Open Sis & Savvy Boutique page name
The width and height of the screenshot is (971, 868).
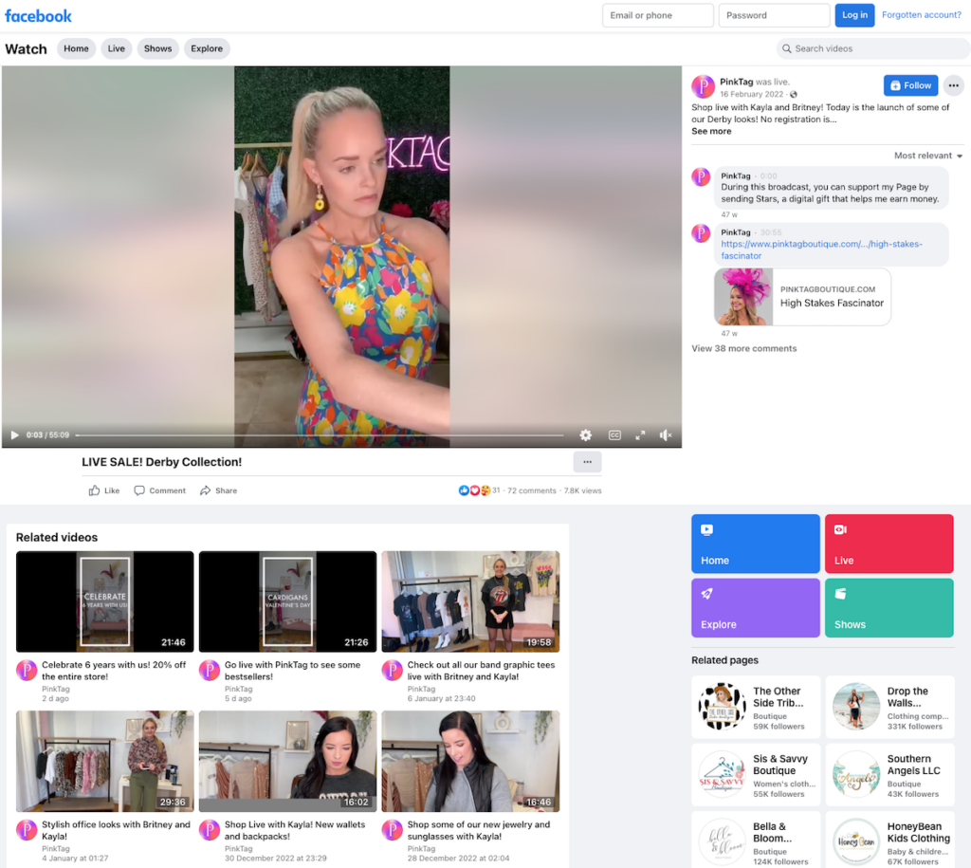click(780, 765)
